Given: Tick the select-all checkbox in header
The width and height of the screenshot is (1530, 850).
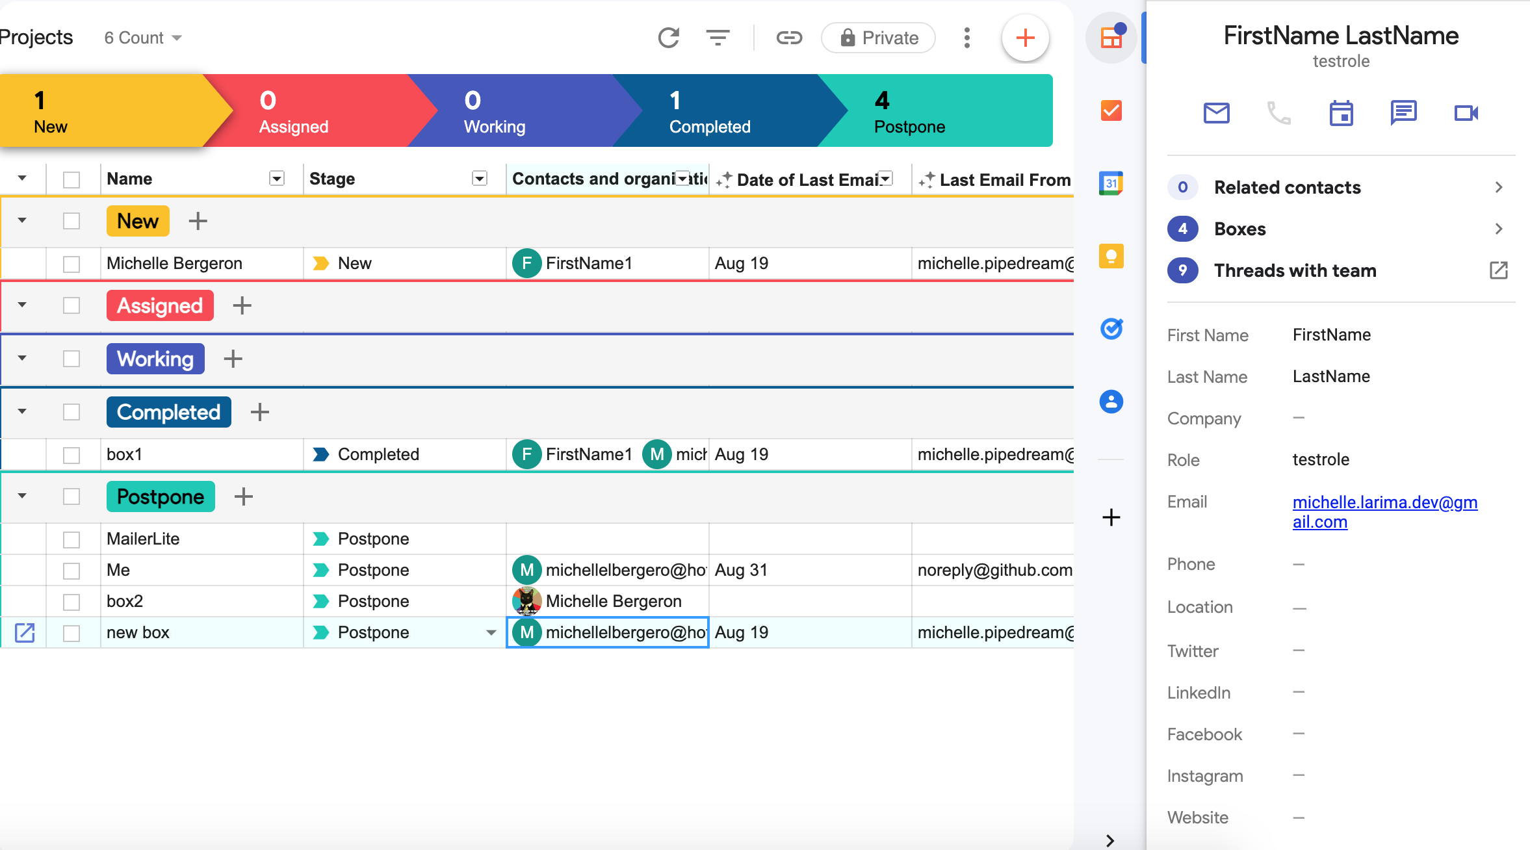Looking at the screenshot, I should 71,179.
